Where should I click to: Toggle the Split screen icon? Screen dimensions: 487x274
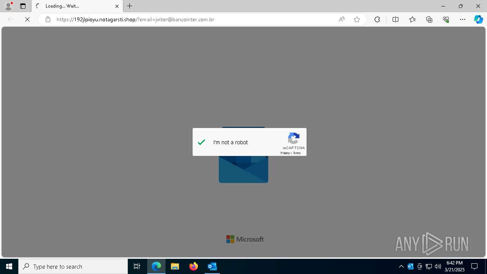point(395,19)
